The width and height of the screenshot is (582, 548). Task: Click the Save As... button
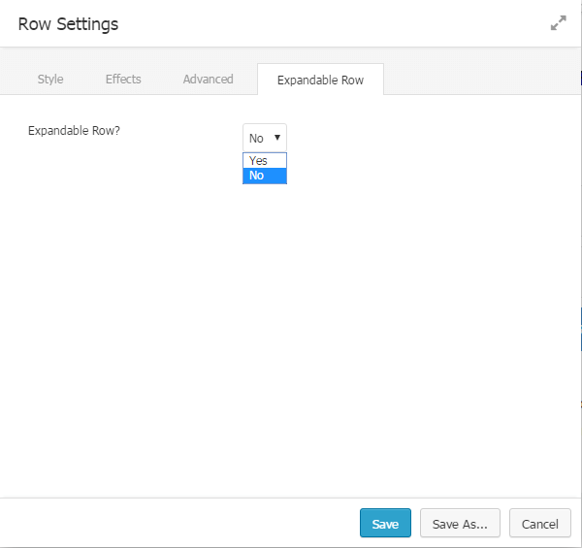point(460,524)
